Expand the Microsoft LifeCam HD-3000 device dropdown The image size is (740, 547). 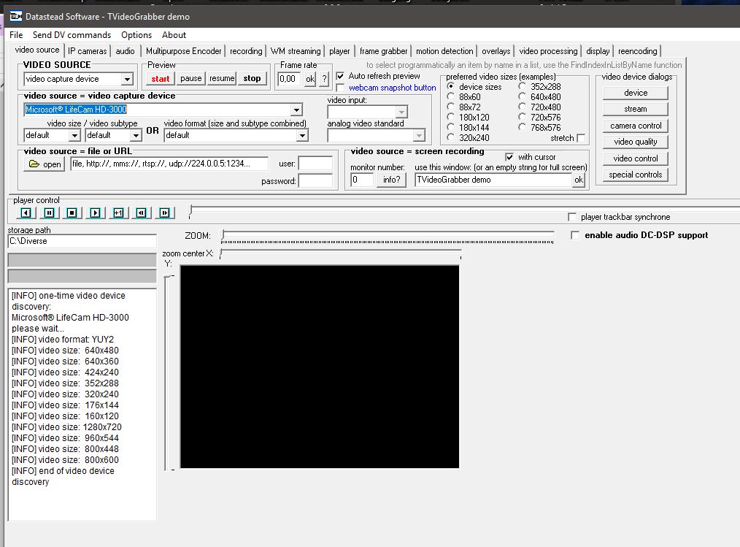click(x=296, y=110)
